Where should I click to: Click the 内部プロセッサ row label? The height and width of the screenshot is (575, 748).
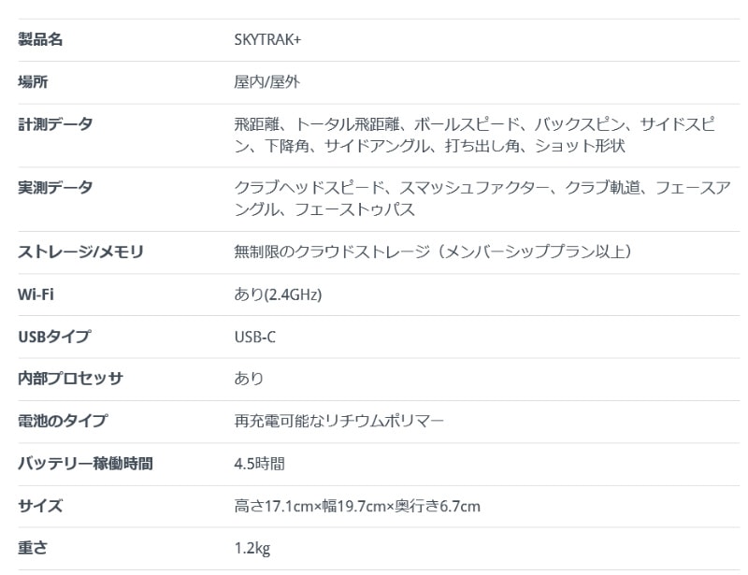coord(70,379)
